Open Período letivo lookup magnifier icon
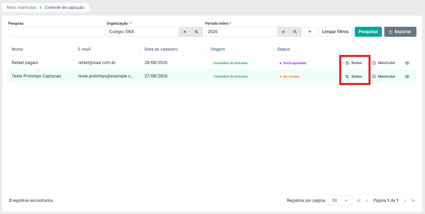Image resolution: width=425 pixels, height=214 pixels. [x=295, y=32]
